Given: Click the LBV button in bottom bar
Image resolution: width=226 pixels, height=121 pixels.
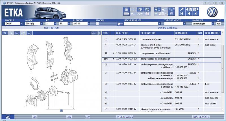Looking at the screenshot, I should [x=88, y=117].
